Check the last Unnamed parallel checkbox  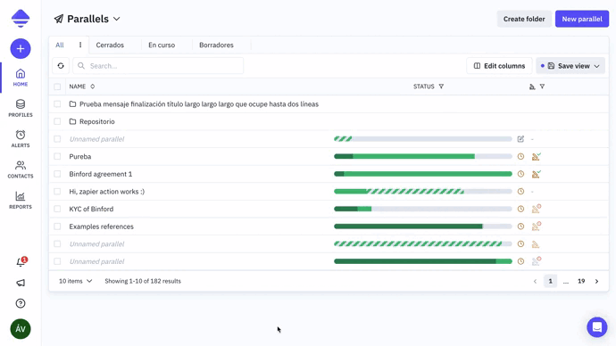point(57,261)
